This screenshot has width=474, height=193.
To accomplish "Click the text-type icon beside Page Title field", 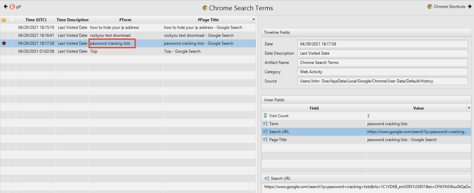I will pos(265,140).
